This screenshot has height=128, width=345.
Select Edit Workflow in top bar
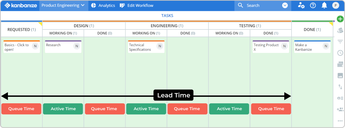(136, 5)
